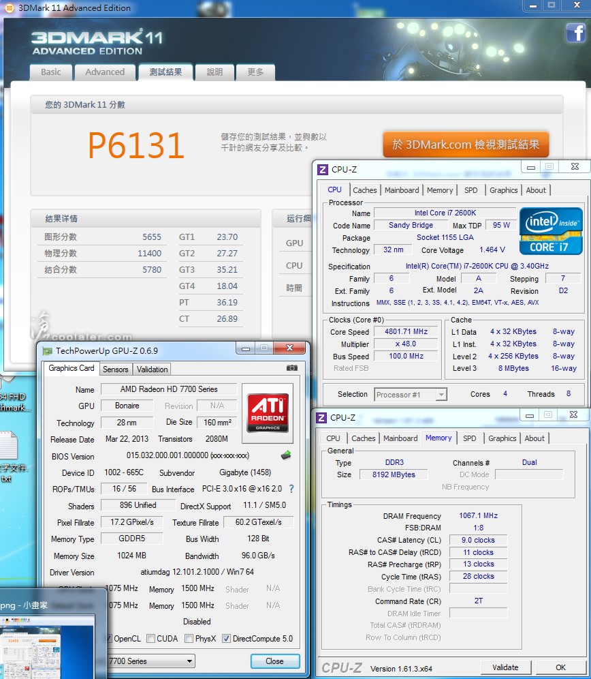
Task: Open the Validation tab in GPU-Z
Action: pyautogui.click(x=153, y=369)
